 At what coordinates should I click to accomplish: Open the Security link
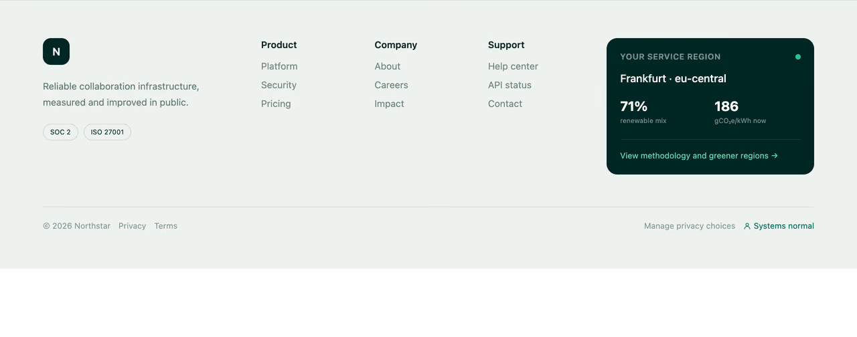pos(279,85)
